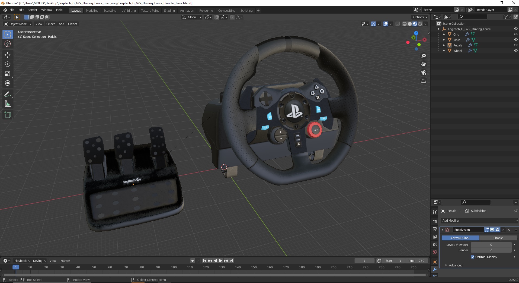Choose the Add Cube tool
The width and height of the screenshot is (519, 283).
pos(8,115)
